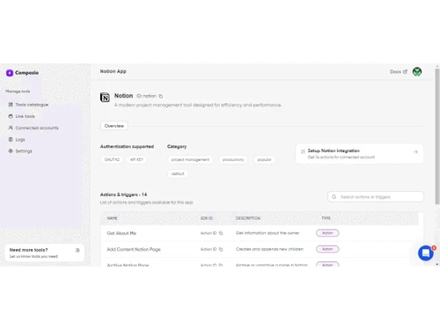Click the OAUTH2 authentication tag
Screen dimensions: 440x330
[112, 159]
